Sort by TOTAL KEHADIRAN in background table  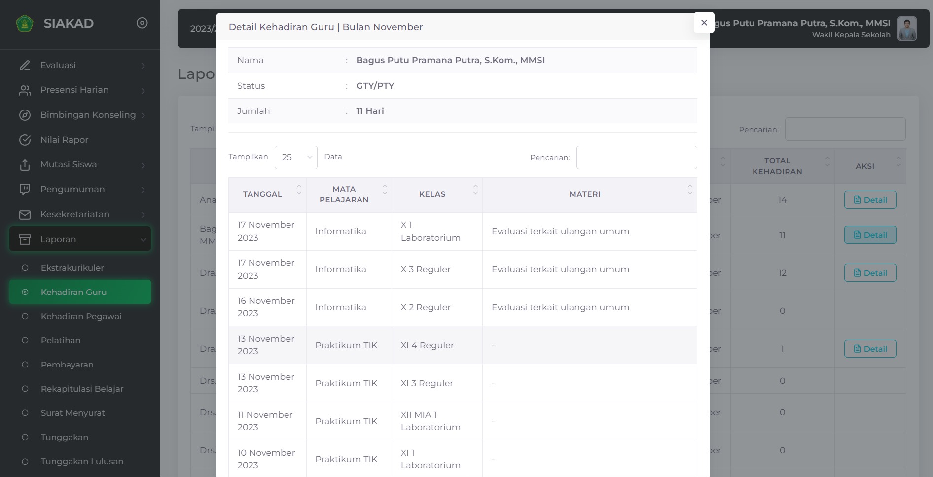click(x=783, y=166)
